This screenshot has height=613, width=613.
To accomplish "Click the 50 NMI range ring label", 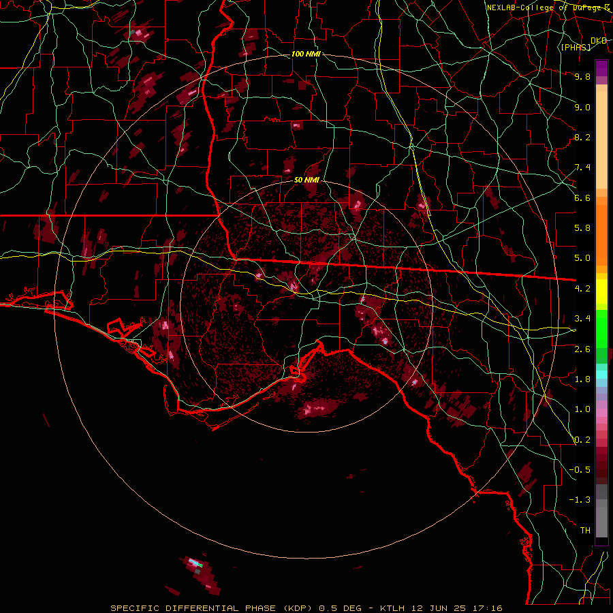I will (306, 180).
